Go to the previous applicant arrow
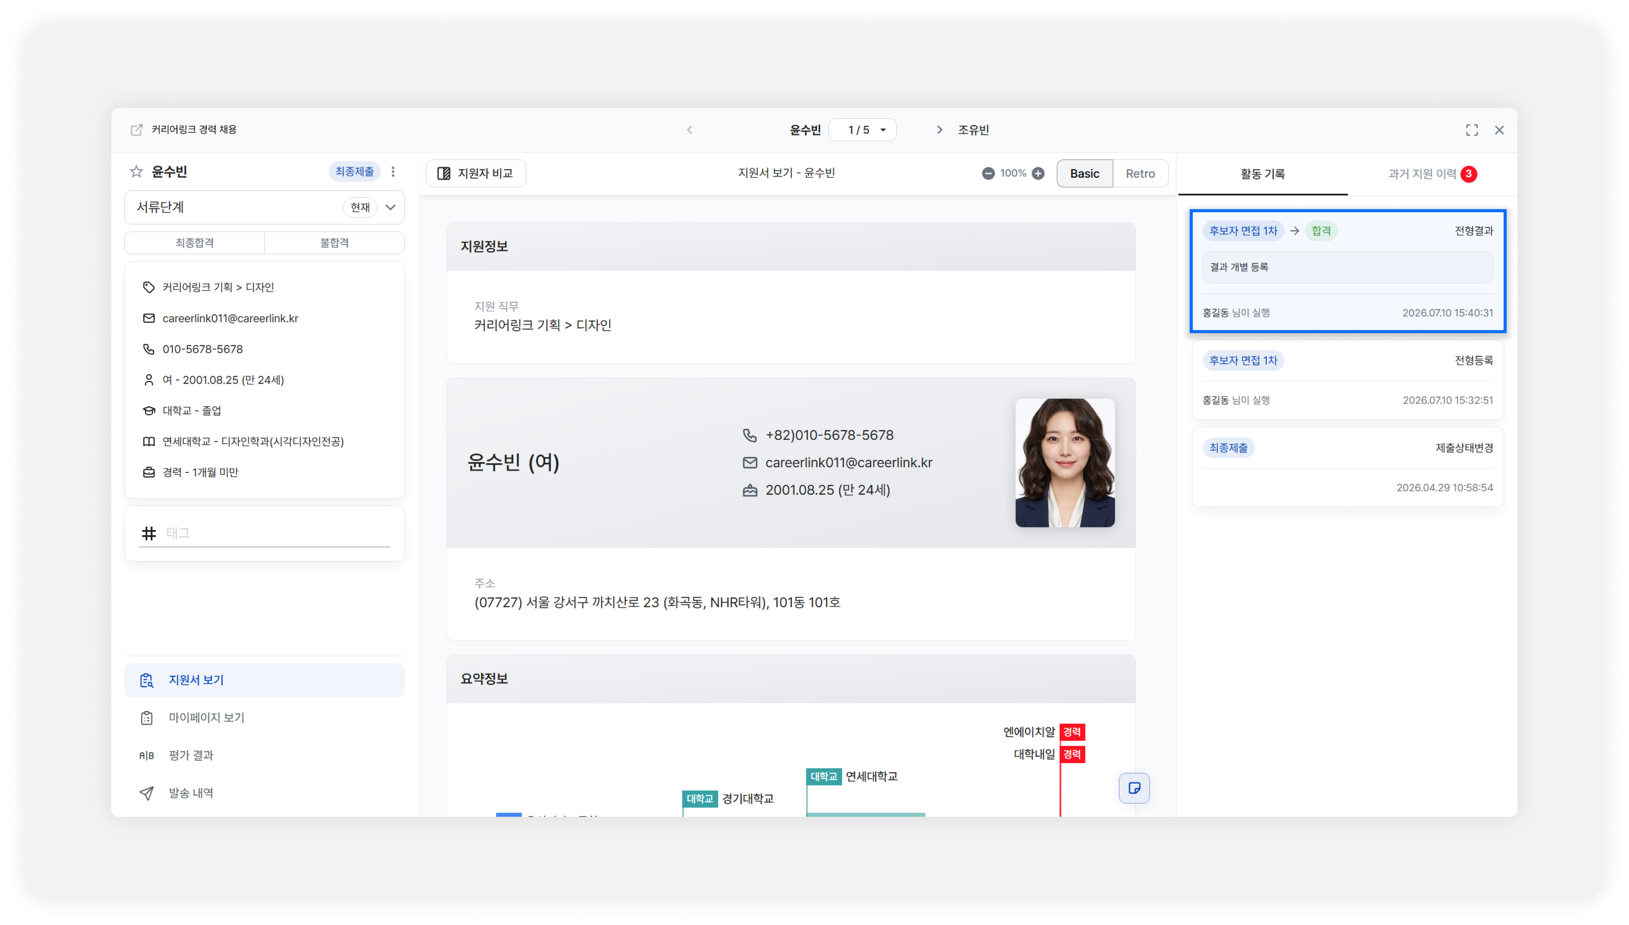This screenshot has width=1629, height=925. pos(690,130)
